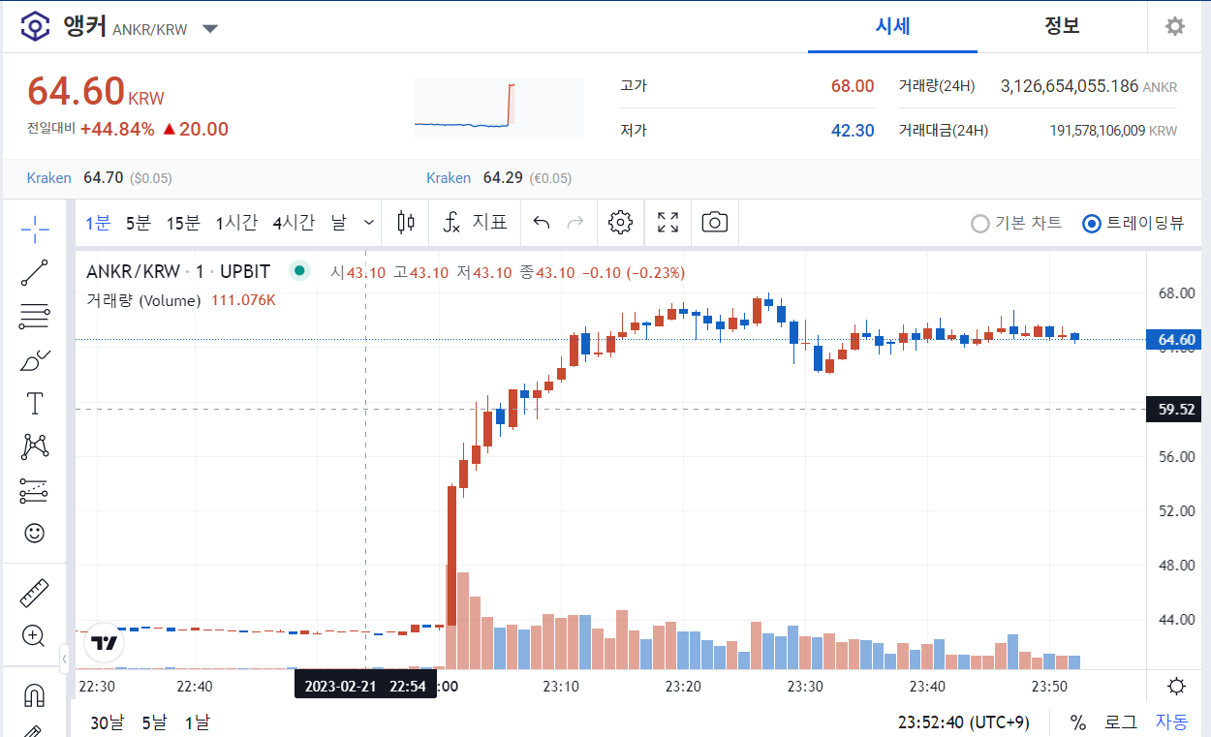Switch to the 정보 (info) tab
The width and height of the screenshot is (1211, 737).
1062,26
